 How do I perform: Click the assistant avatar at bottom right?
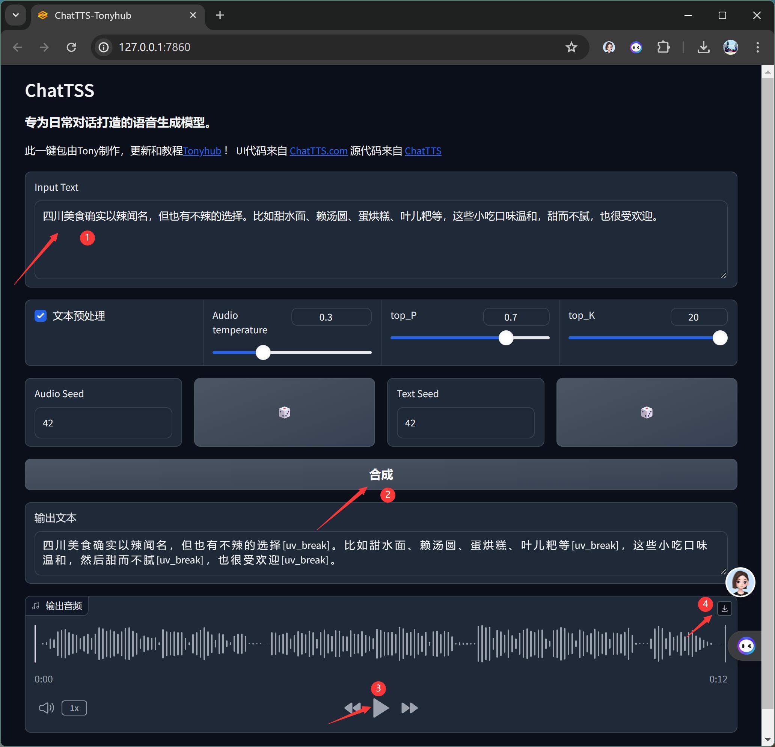pyautogui.click(x=740, y=582)
